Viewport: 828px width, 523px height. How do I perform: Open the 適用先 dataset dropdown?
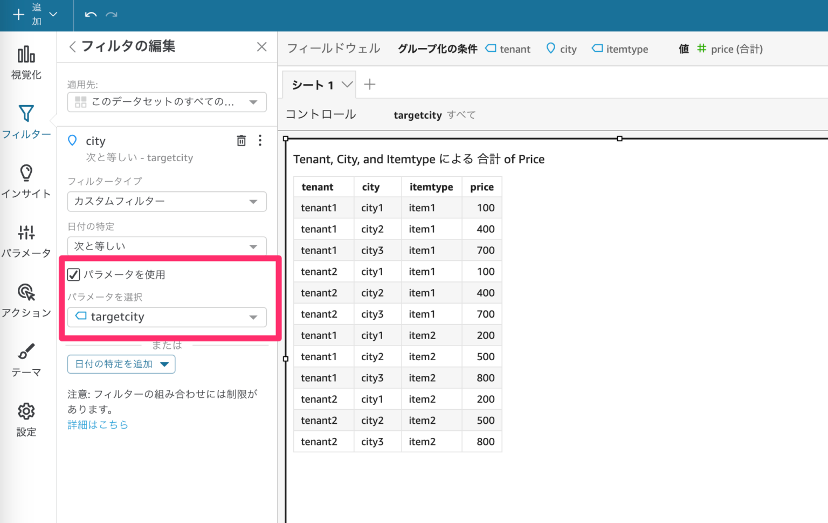coord(167,102)
